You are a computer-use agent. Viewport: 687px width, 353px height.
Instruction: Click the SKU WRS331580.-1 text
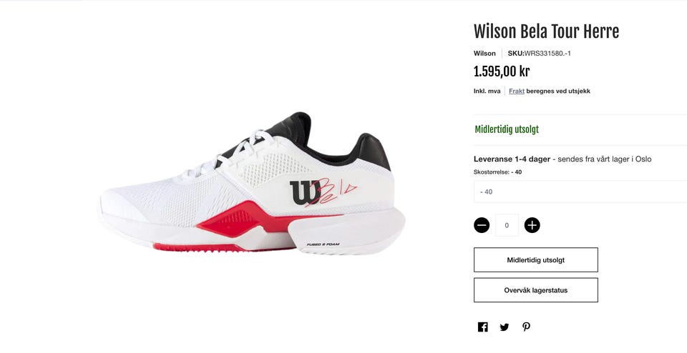(540, 54)
